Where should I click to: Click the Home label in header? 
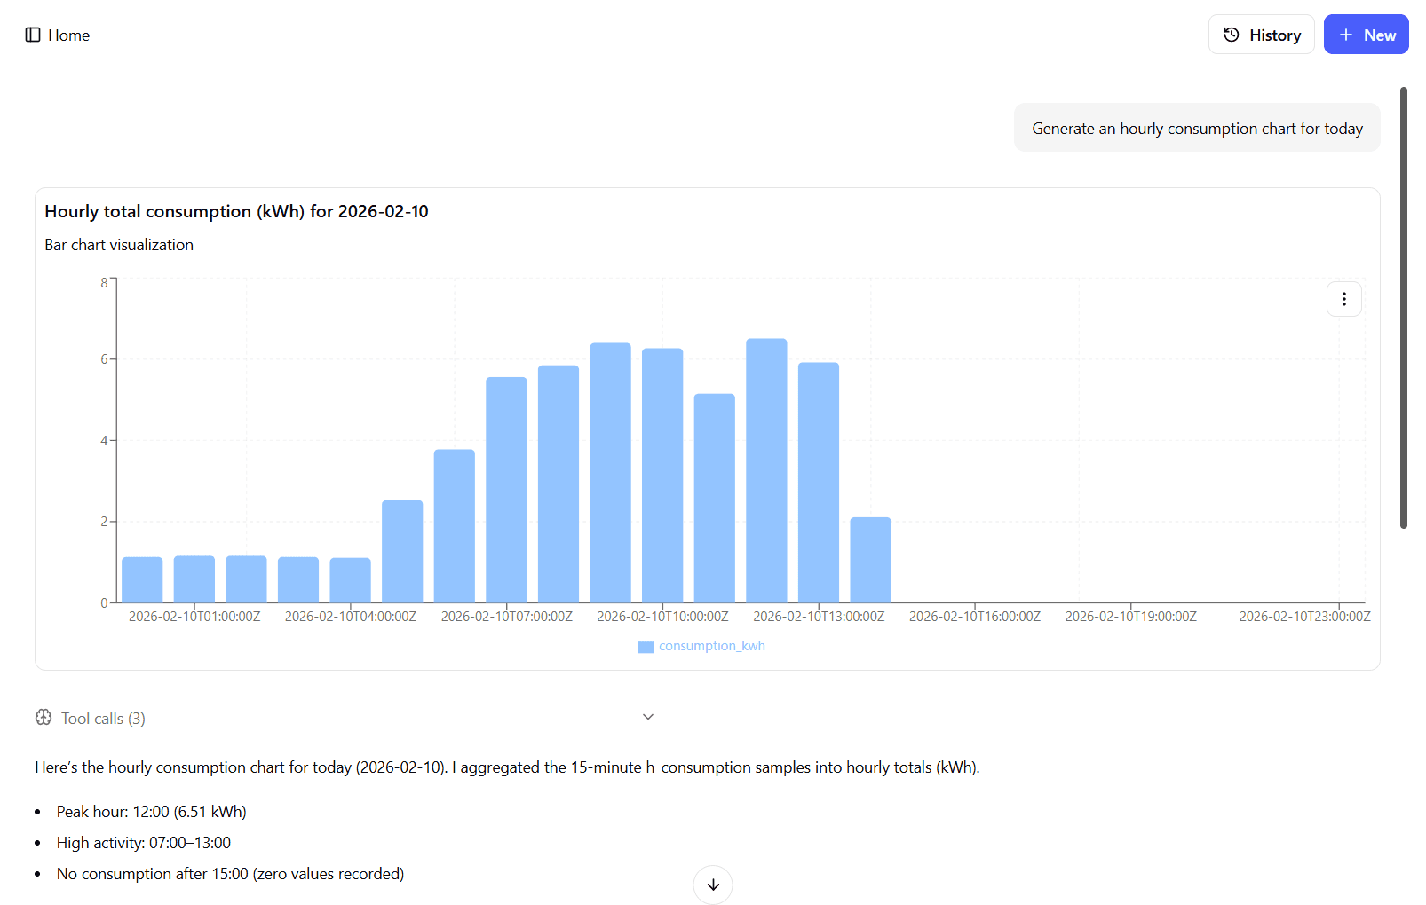68,35
